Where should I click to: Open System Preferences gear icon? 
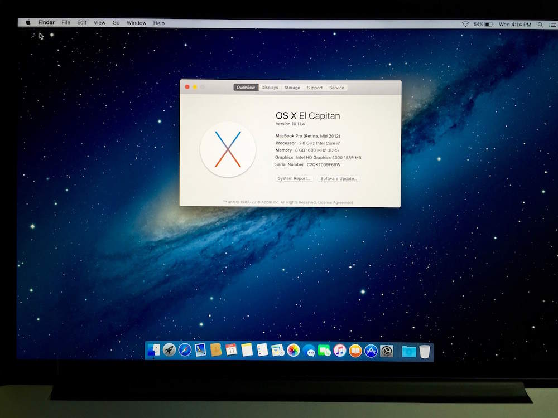pyautogui.click(x=387, y=351)
